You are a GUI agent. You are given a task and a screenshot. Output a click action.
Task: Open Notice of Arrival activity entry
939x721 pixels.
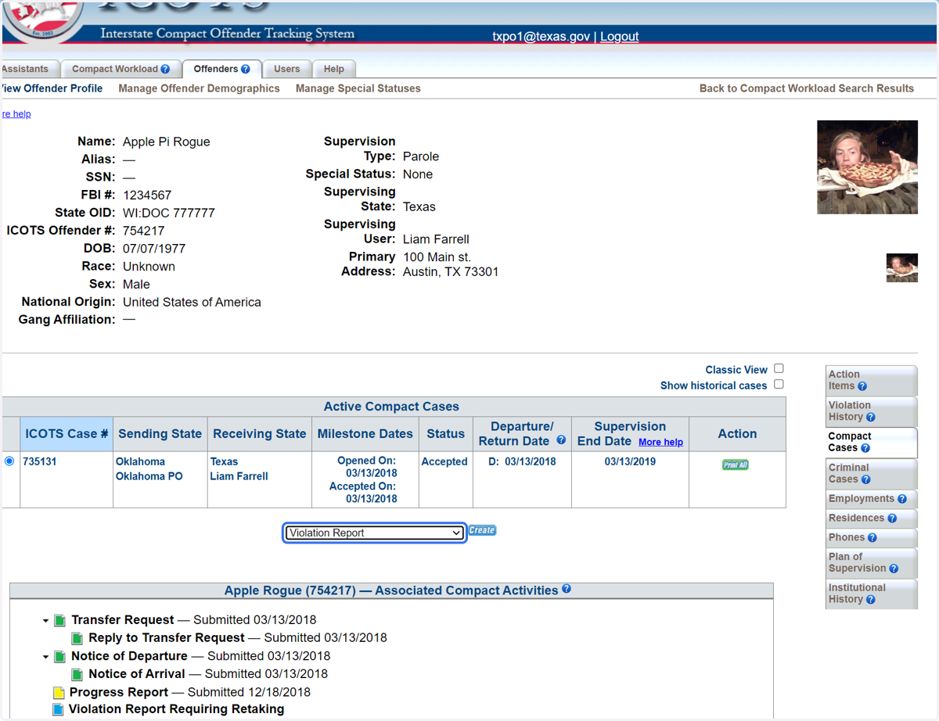coord(137,674)
